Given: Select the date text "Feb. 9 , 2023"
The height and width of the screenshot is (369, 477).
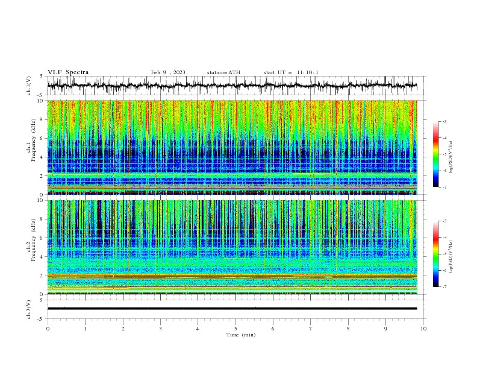Looking at the screenshot, I should pyautogui.click(x=168, y=72).
